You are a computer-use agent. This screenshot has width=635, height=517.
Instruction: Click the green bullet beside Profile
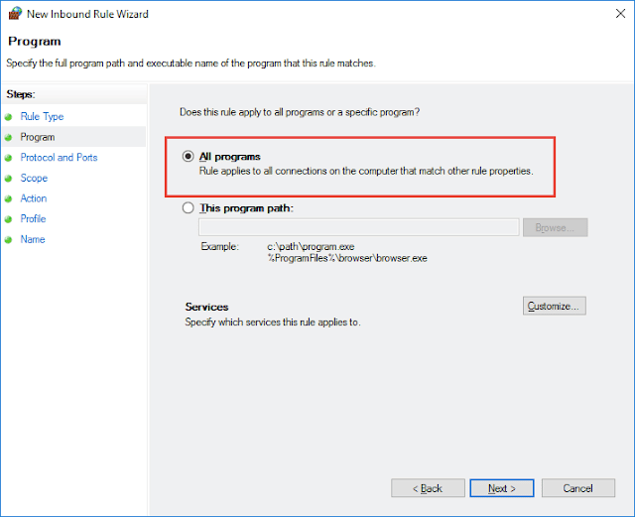8,219
